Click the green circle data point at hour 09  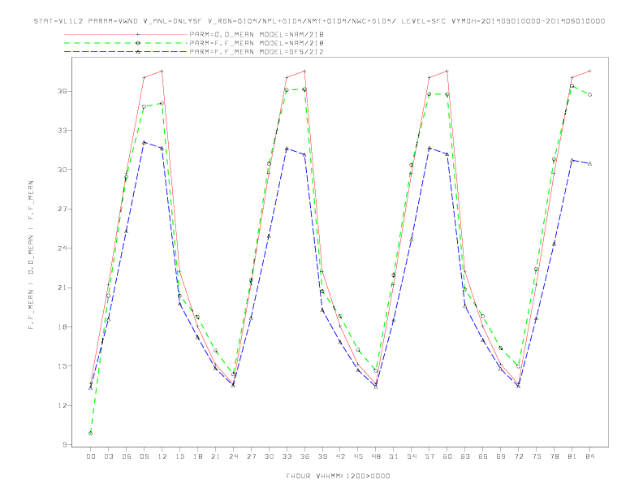click(144, 106)
